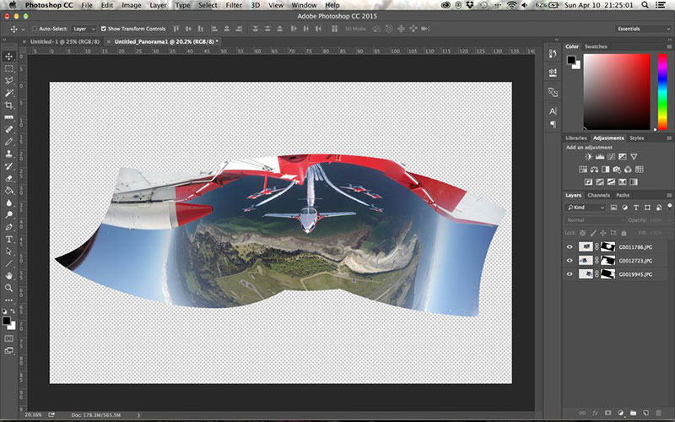Open the Filter menu
The width and height of the screenshot is (675, 422).
(x=234, y=5)
